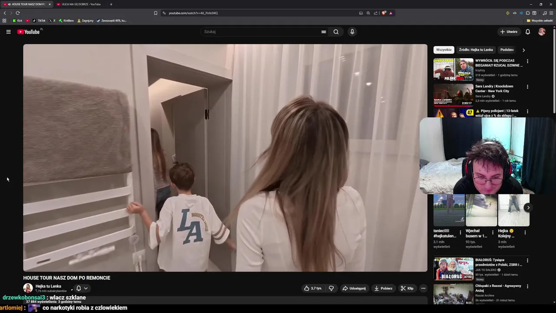This screenshot has height=313, width=556.
Task: Like the video (3,7 tys.)
Action: [313, 288]
